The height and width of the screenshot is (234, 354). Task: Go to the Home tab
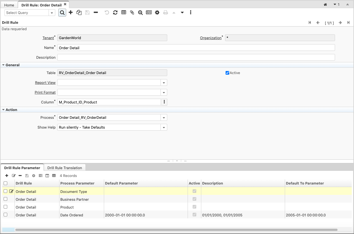(9, 5)
